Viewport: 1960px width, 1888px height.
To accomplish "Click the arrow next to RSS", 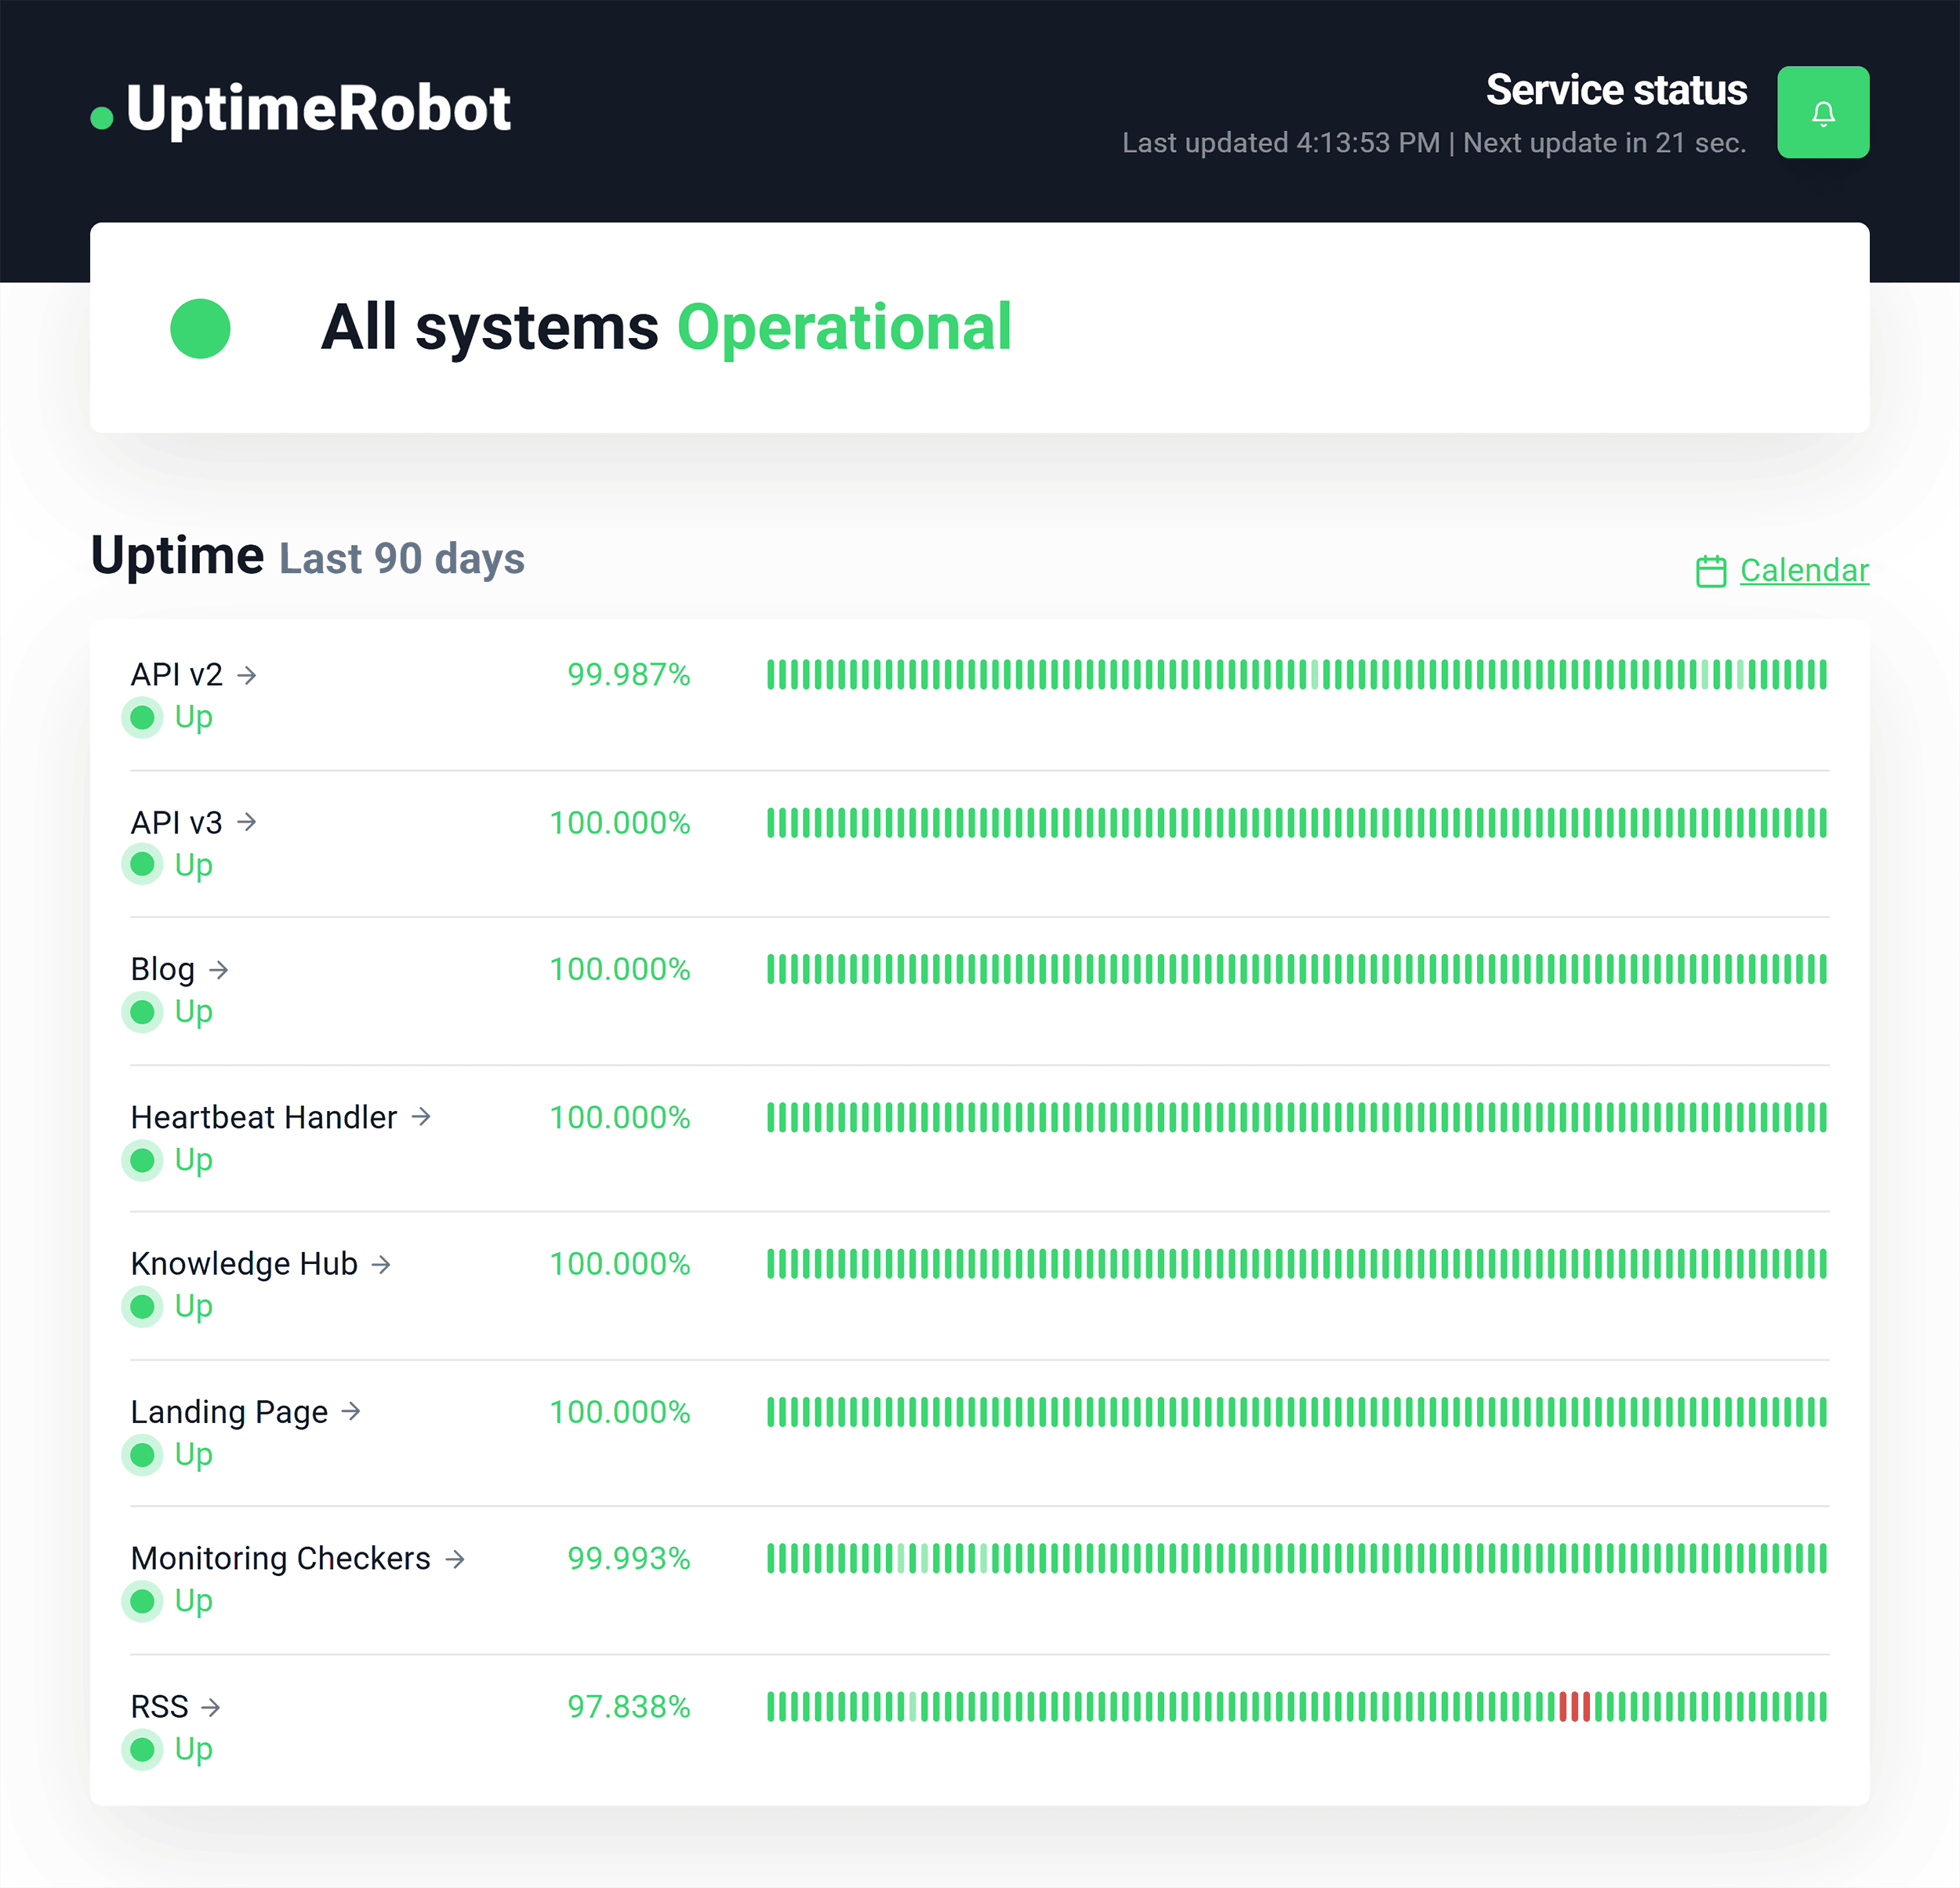I will [x=210, y=1706].
